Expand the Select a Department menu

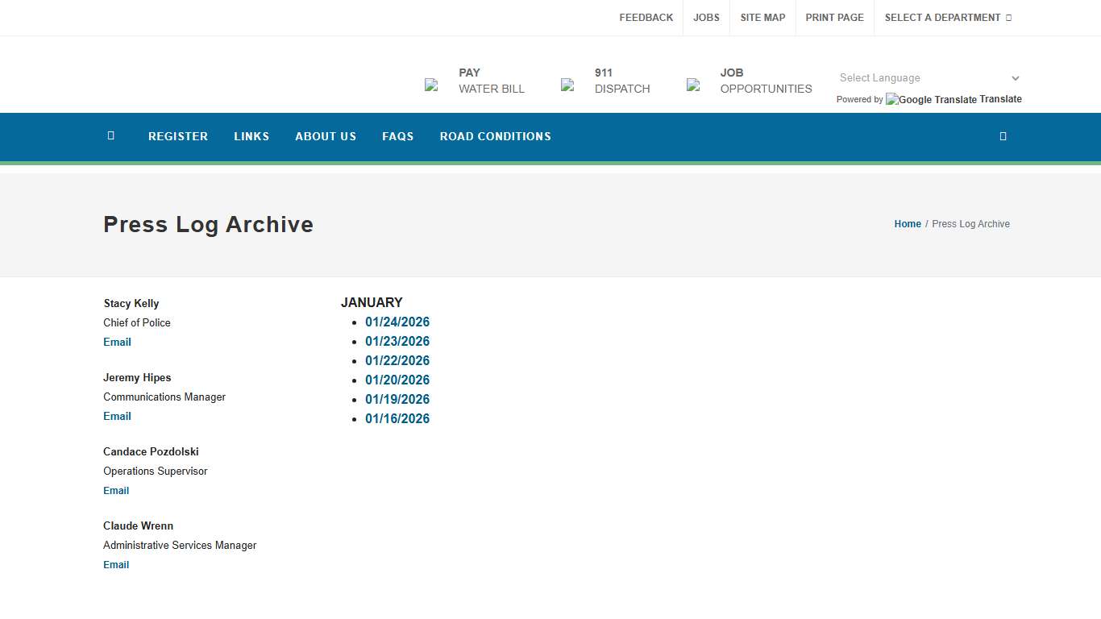coord(947,18)
